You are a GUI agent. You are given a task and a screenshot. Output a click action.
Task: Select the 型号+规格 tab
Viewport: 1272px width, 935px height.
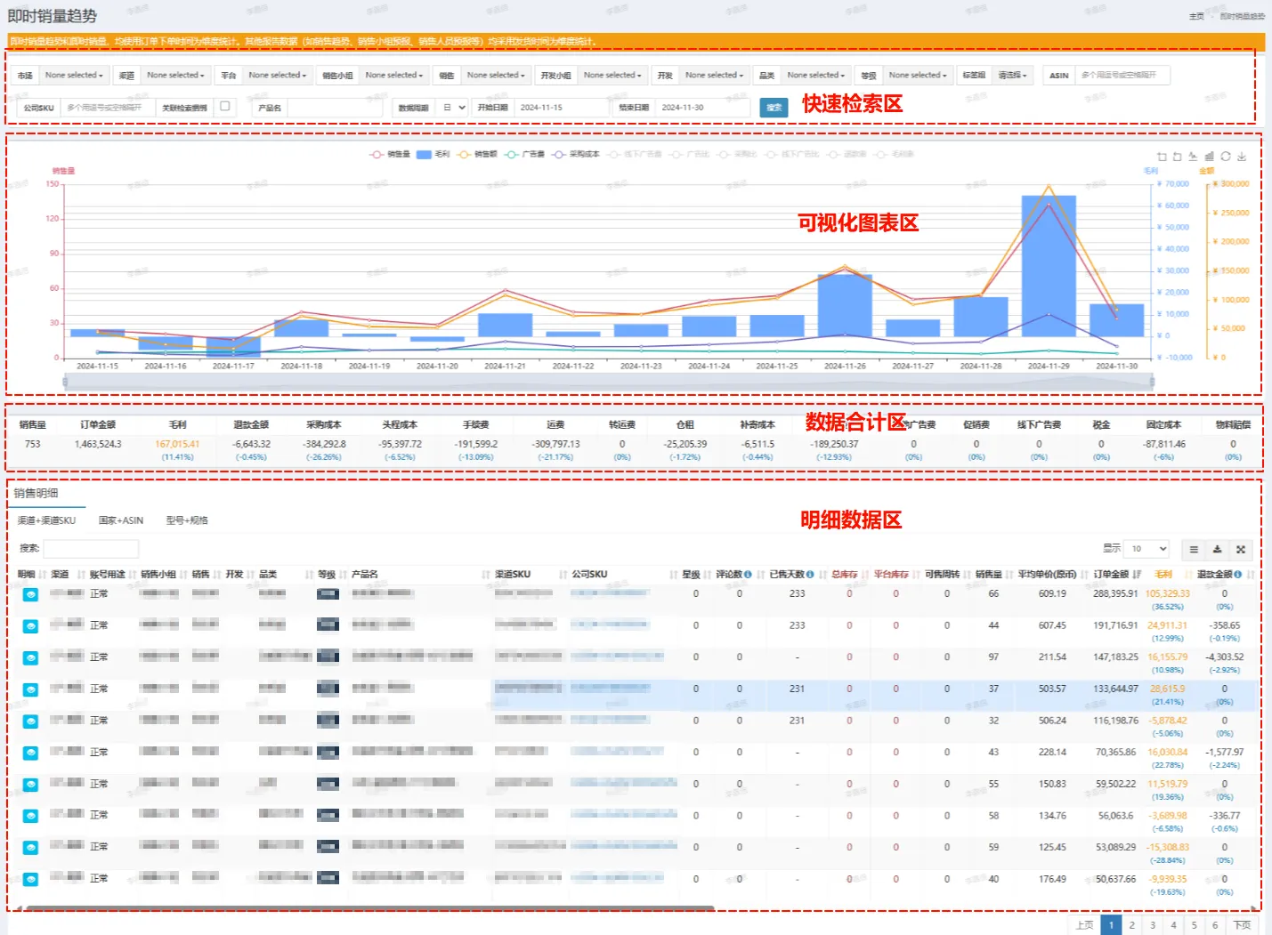(x=187, y=520)
